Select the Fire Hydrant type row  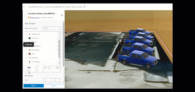pyautogui.click(x=42, y=61)
